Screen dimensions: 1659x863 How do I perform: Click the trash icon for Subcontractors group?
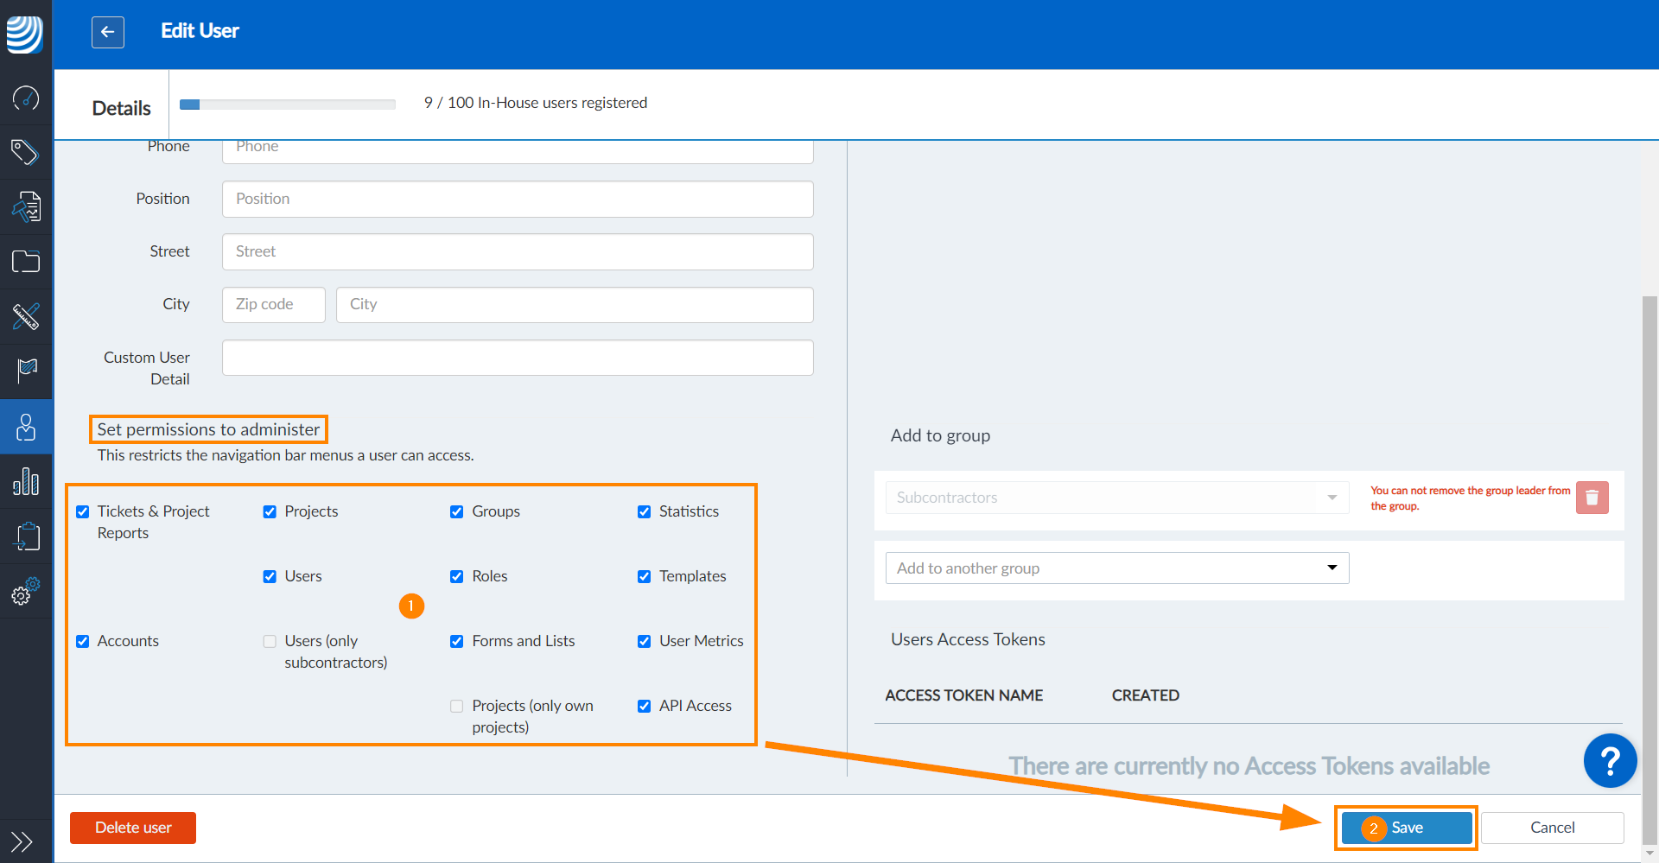click(x=1592, y=498)
